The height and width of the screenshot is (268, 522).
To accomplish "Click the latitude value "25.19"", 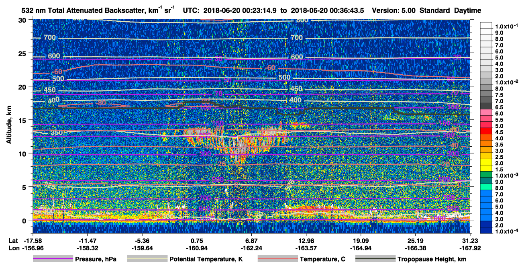I will 415,240.
